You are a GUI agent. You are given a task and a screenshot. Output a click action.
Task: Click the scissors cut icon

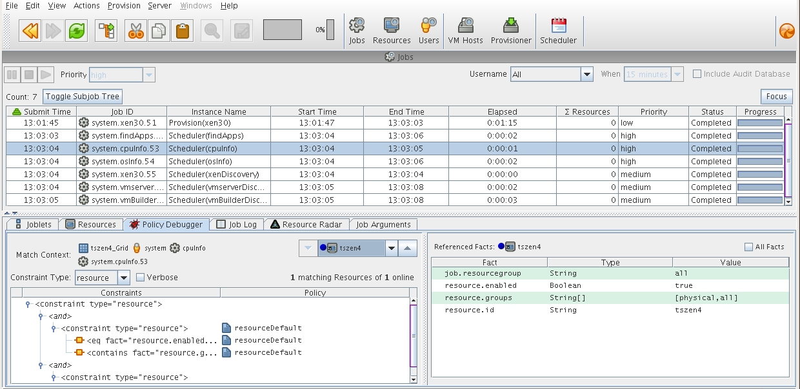coord(135,30)
